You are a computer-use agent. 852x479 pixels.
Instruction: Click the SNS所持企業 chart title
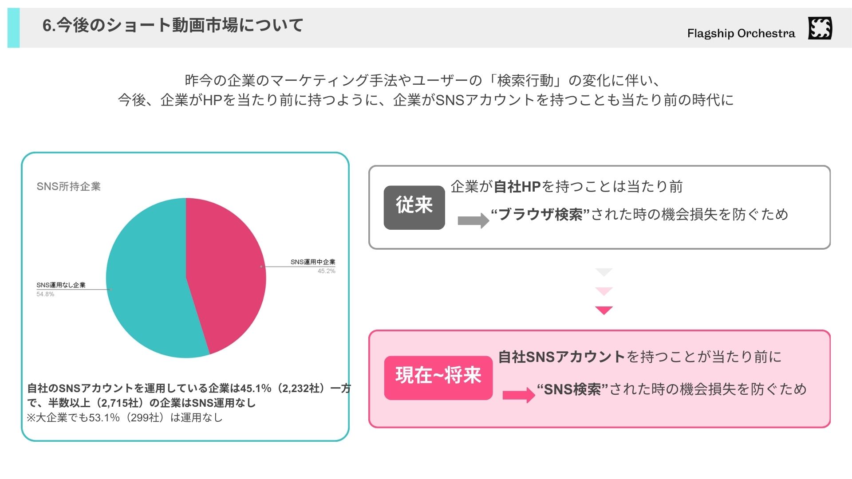pyautogui.click(x=69, y=186)
